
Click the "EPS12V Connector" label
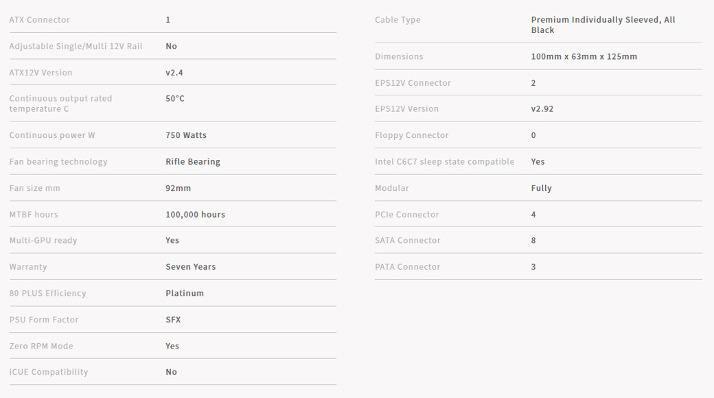click(413, 83)
